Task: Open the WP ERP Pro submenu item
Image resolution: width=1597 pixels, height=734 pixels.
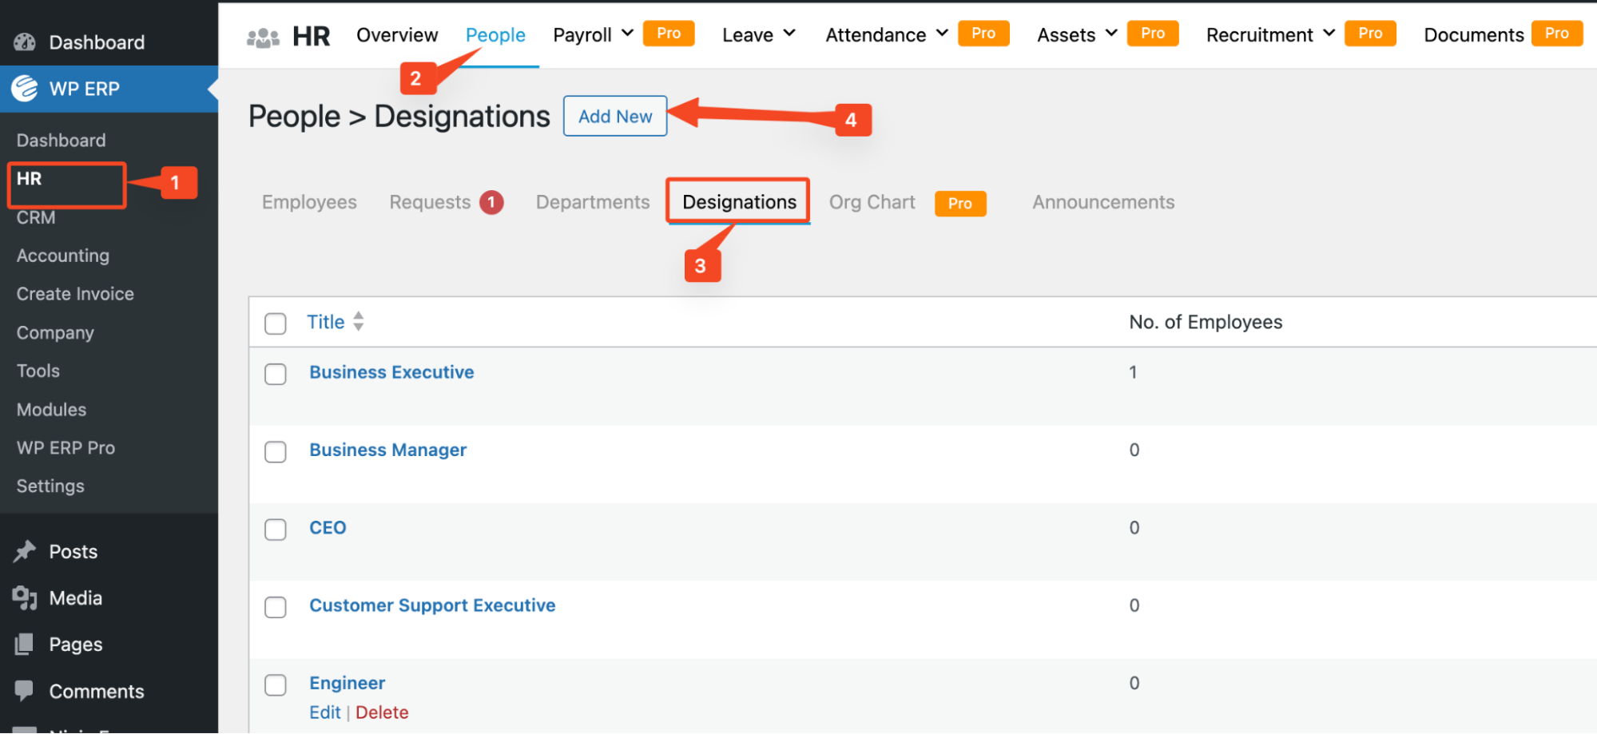Action: pyautogui.click(x=66, y=447)
